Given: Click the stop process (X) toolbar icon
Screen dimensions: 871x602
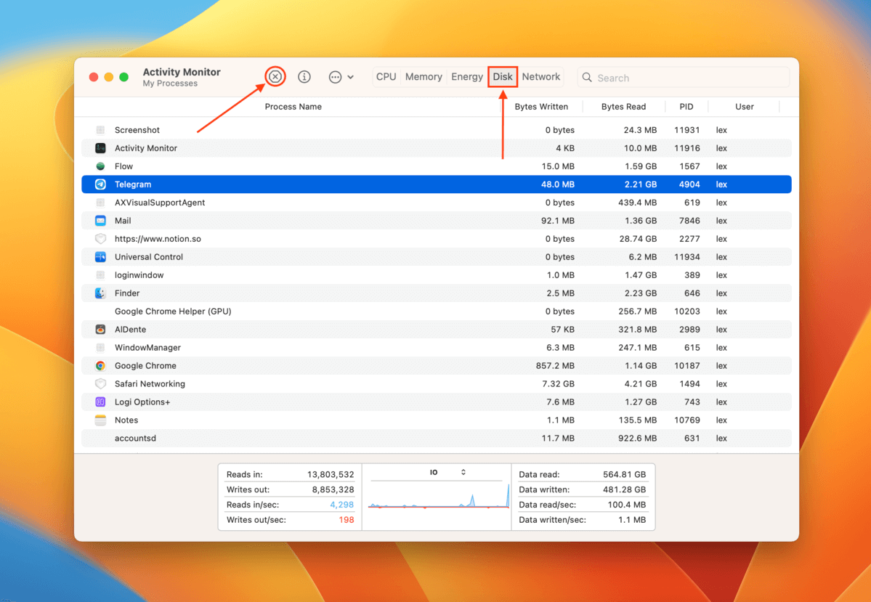Looking at the screenshot, I should (x=275, y=77).
